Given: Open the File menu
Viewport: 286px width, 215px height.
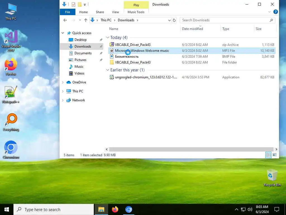Looking at the screenshot, I should pyautogui.click(x=68, y=12).
